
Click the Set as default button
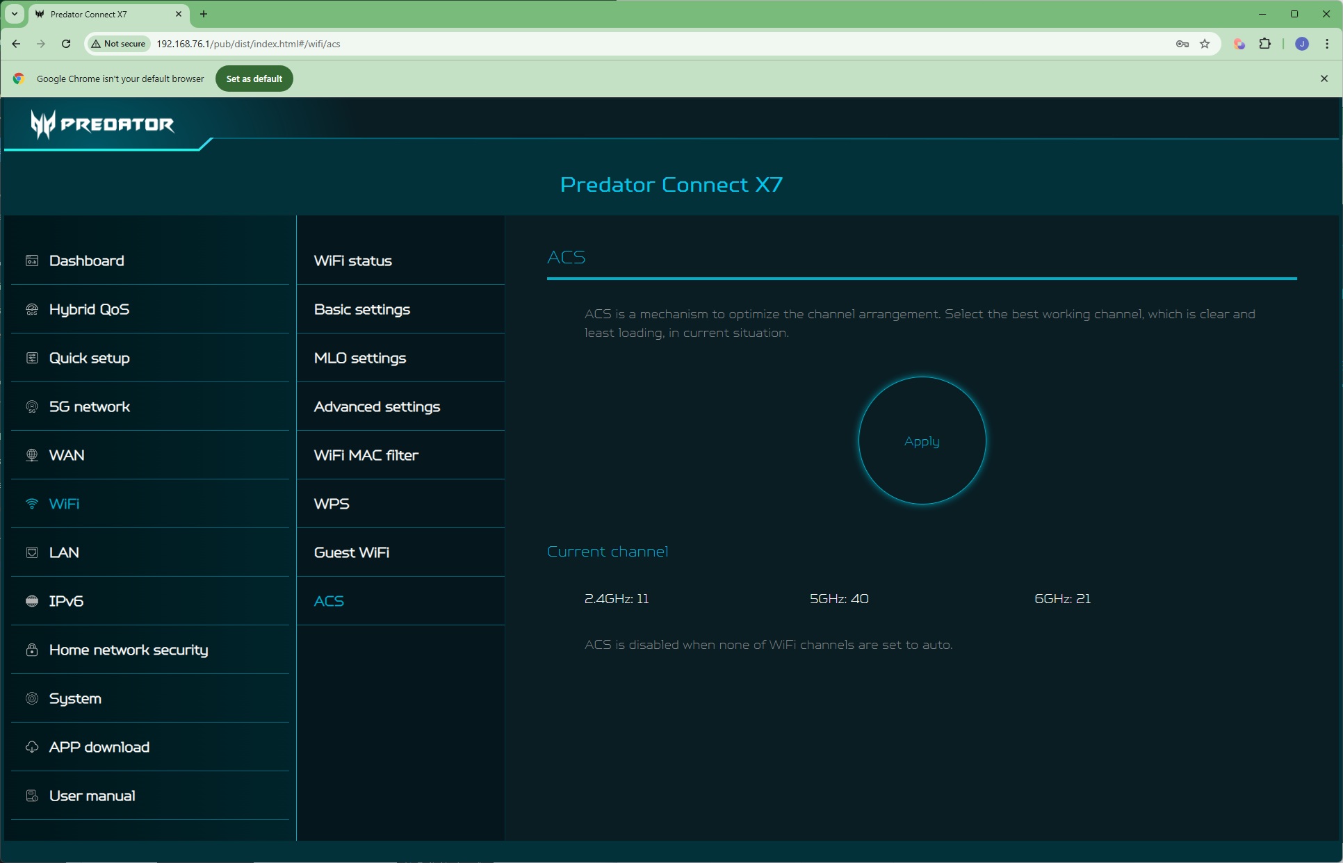pyautogui.click(x=254, y=79)
